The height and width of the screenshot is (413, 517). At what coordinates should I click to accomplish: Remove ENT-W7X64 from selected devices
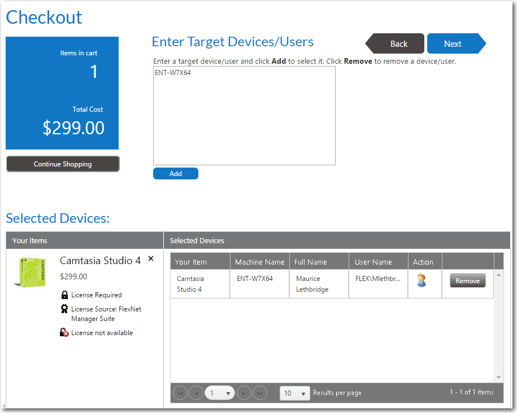pyautogui.click(x=467, y=279)
